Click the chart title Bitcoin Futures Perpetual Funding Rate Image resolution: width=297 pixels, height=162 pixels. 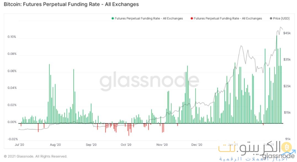71,4
